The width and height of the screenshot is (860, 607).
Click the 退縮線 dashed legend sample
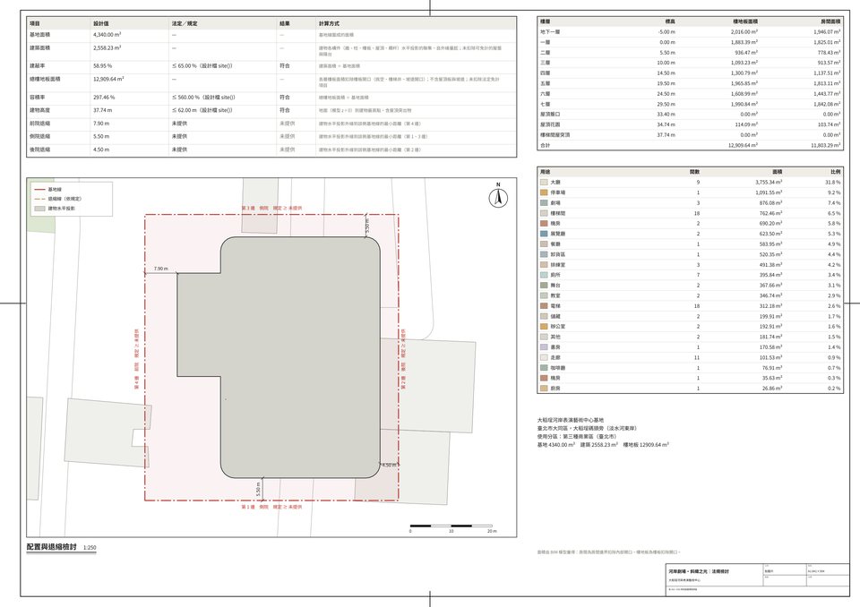[x=39, y=199]
